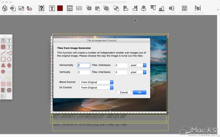This screenshot has height=137, width=220.
Task: Click the Cancel button
Action: pyautogui.click(x=124, y=93)
